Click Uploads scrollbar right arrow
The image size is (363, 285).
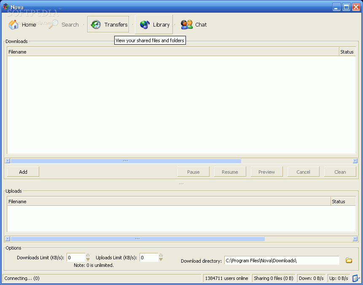tap(355, 239)
